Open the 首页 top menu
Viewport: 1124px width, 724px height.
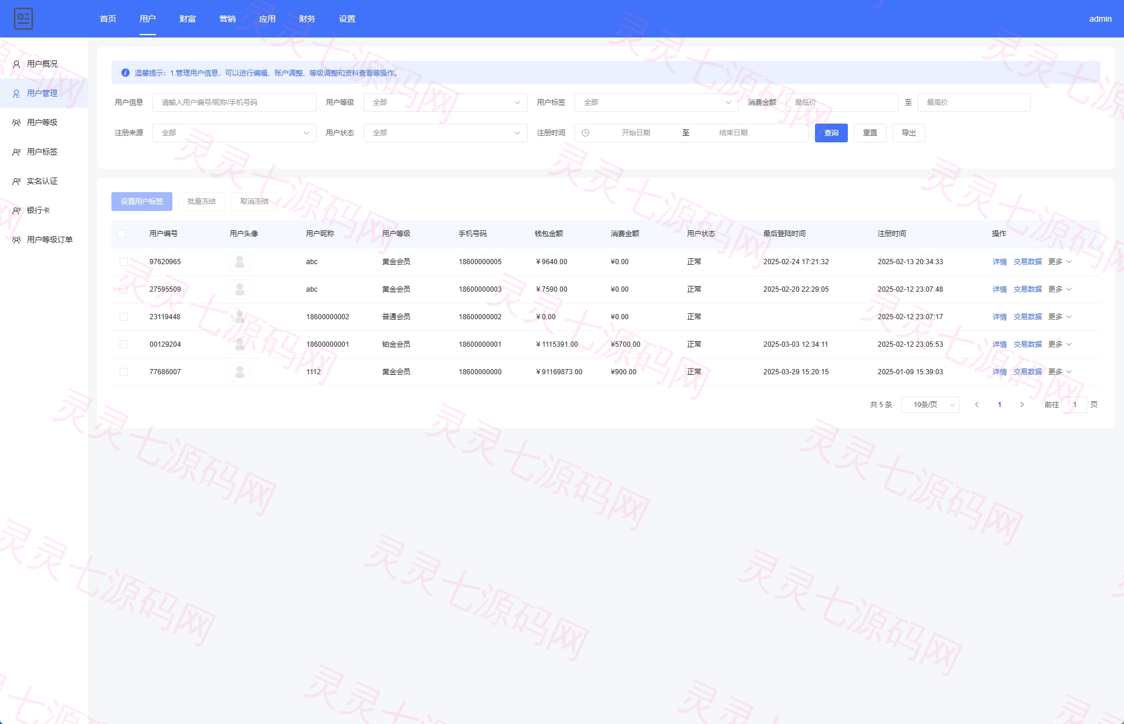108,19
